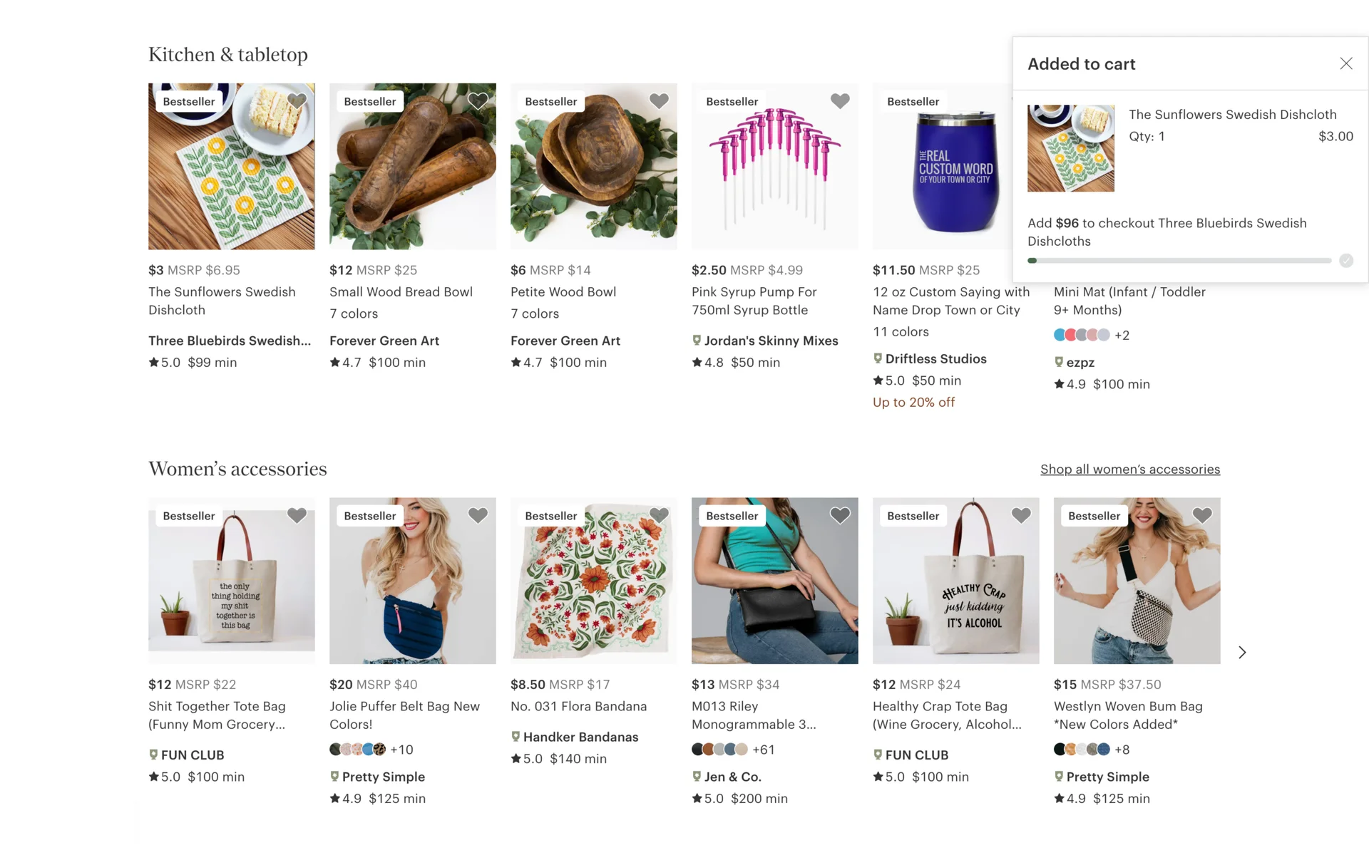Open Shop all women's accessories link
The height and width of the screenshot is (855, 1369).
coord(1129,470)
